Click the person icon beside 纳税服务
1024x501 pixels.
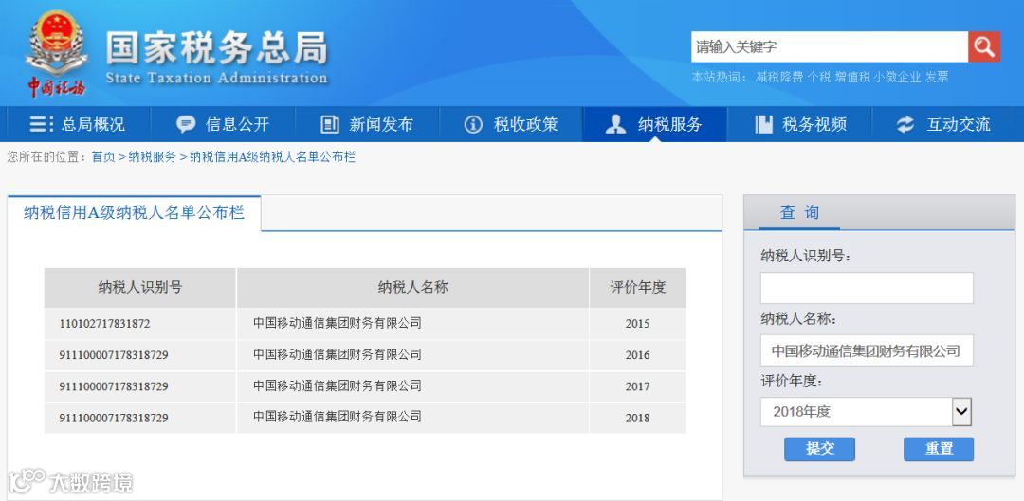click(x=615, y=124)
